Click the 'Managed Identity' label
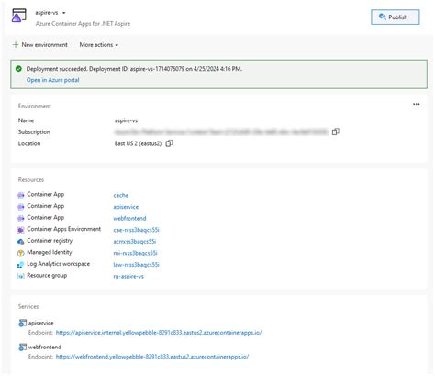Screen dimensions: 435x376 pyautogui.click(x=50, y=252)
